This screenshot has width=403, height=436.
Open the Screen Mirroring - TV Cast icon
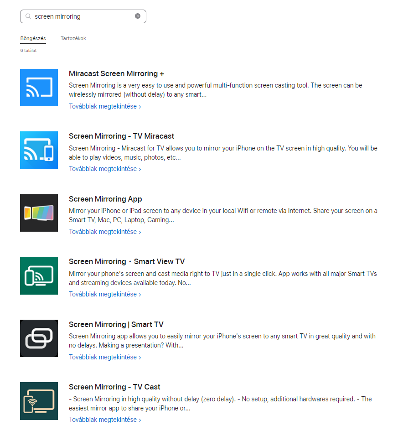(39, 401)
